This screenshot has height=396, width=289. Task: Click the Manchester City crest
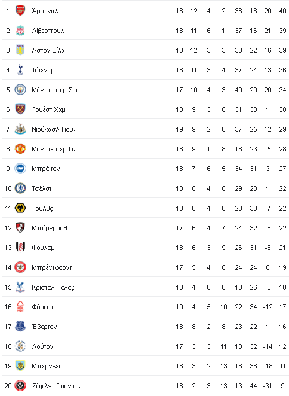pyautogui.click(x=20, y=90)
